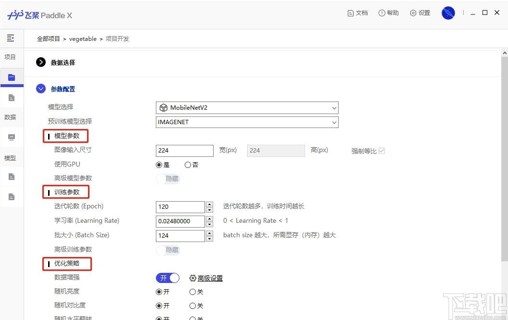Click the blue user avatar icon

coord(448,13)
